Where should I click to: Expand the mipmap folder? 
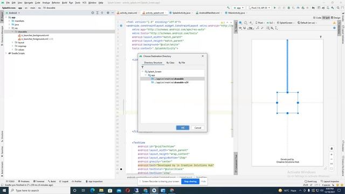point(13,46)
